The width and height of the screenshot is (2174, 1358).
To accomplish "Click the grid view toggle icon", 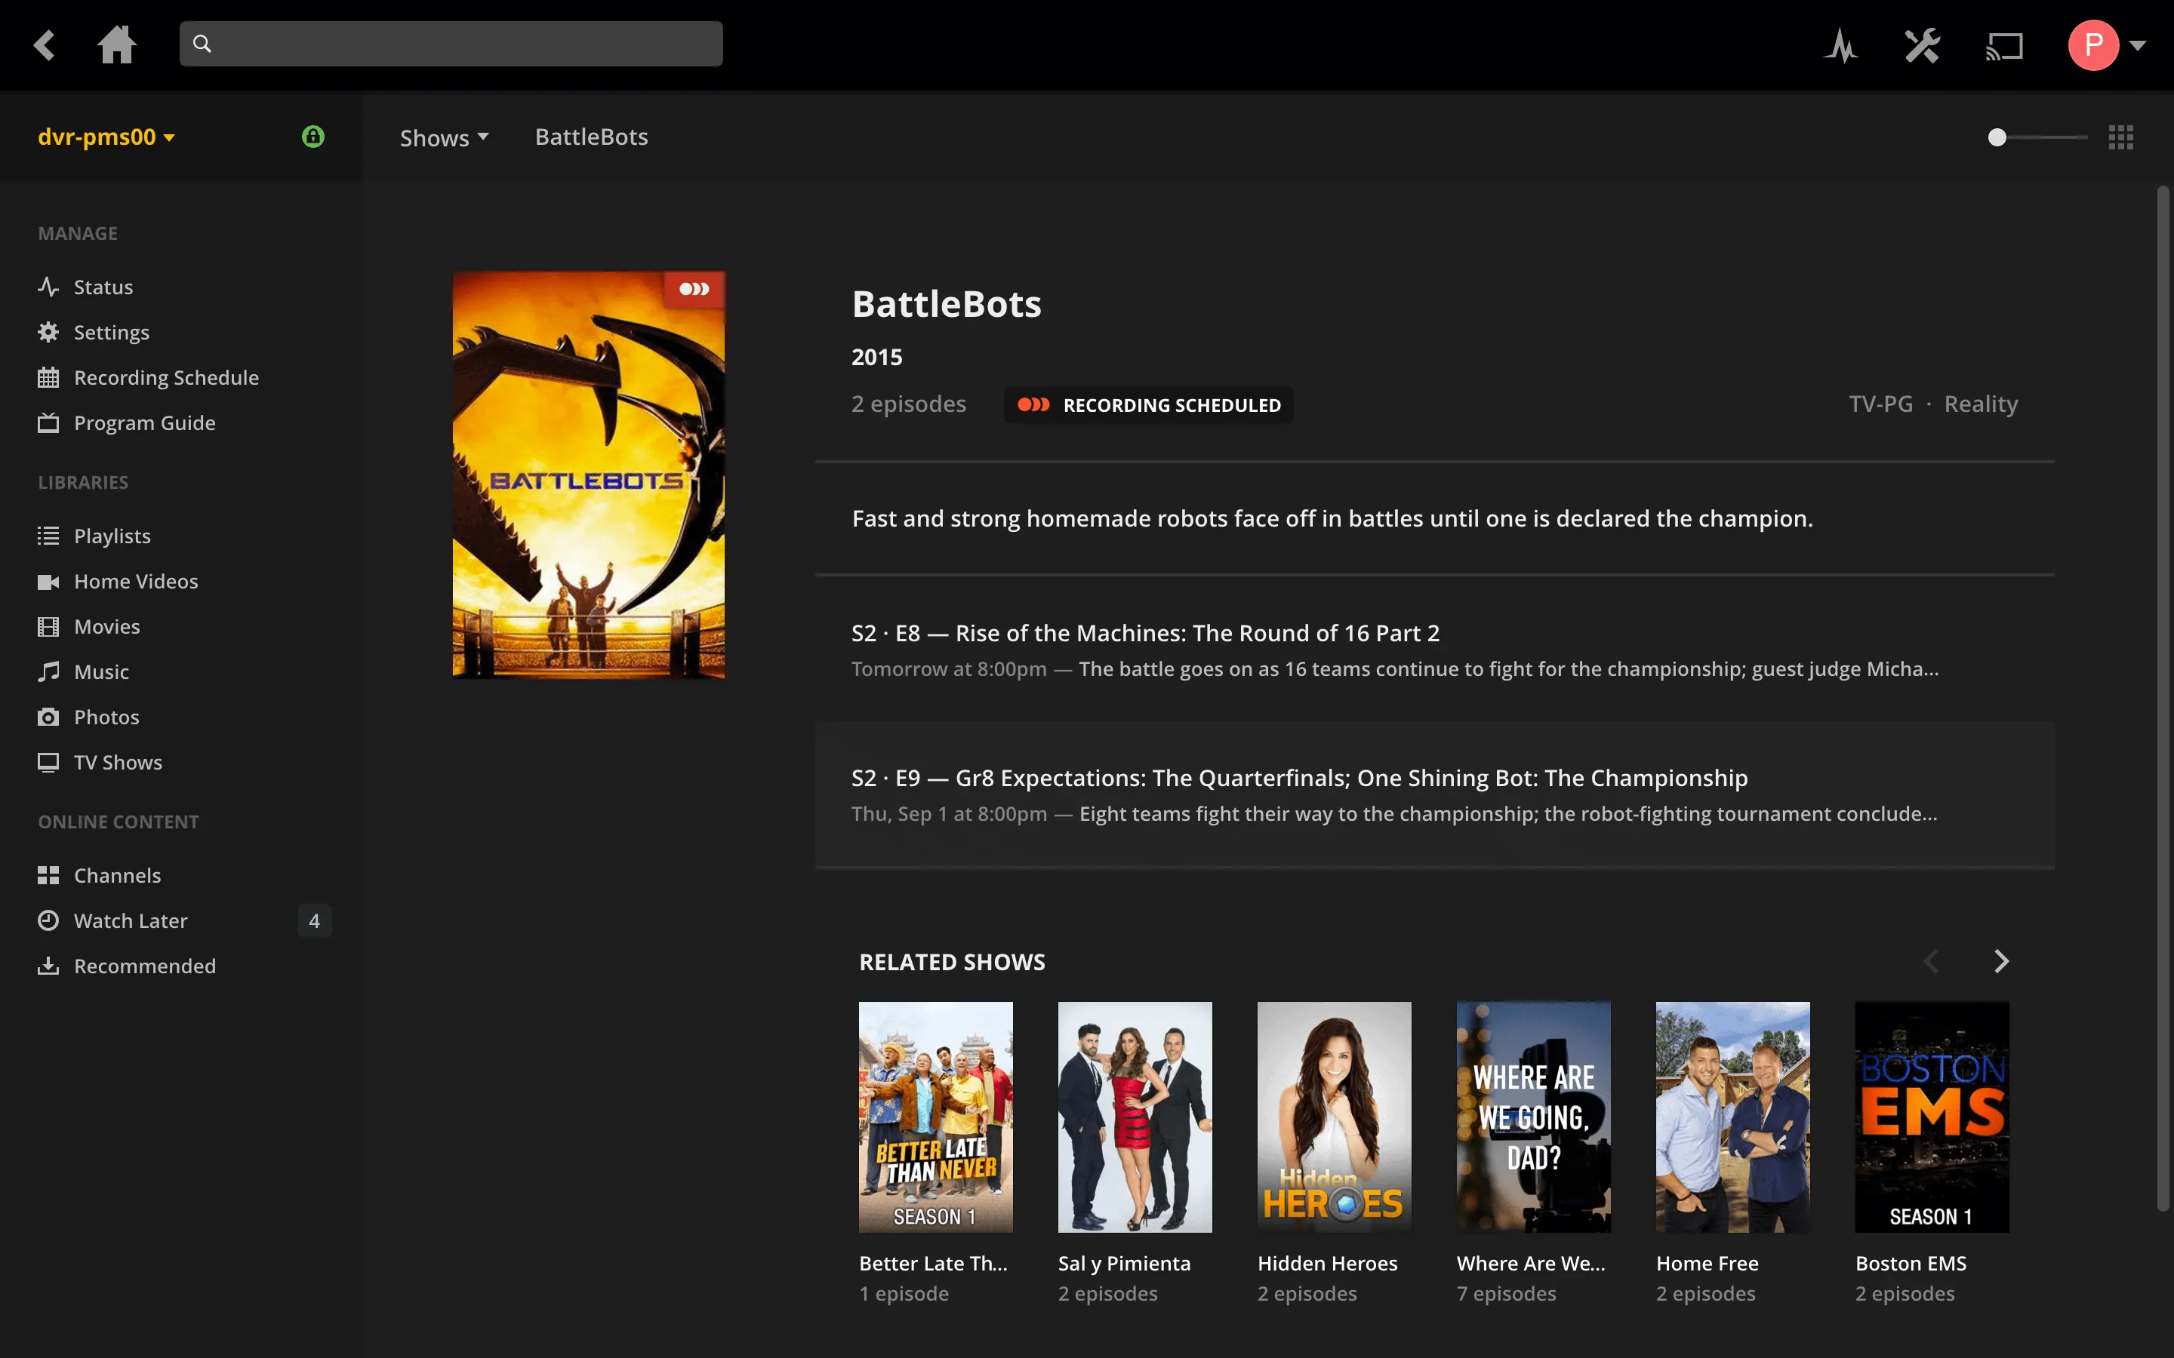I will [x=2121, y=137].
